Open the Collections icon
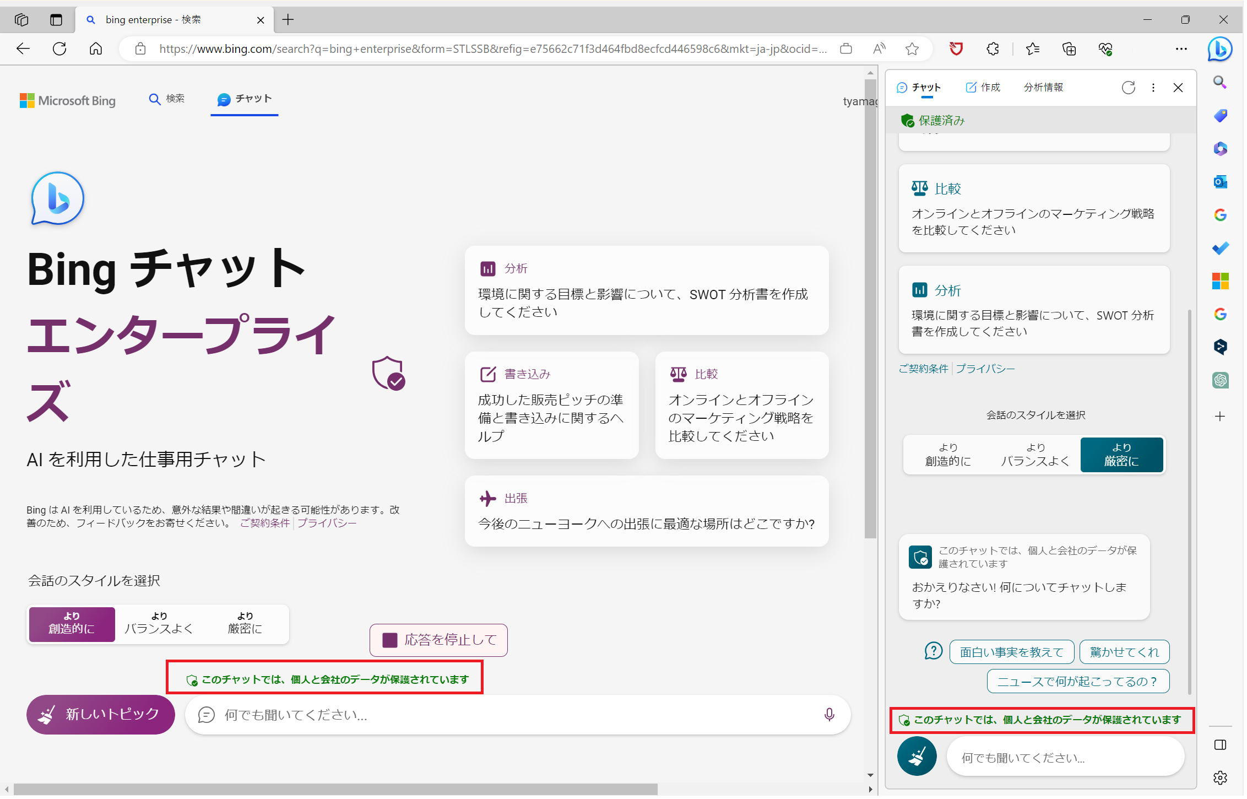Screen dimensions: 1247x799 tap(1069, 49)
